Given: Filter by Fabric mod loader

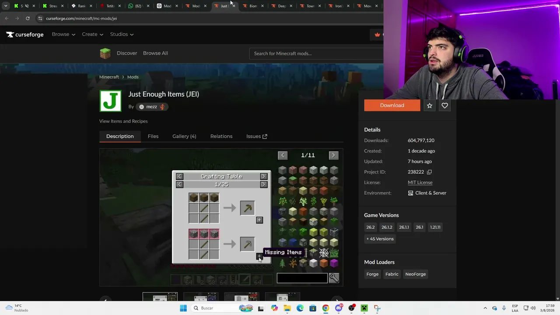Looking at the screenshot, I should click(392, 274).
